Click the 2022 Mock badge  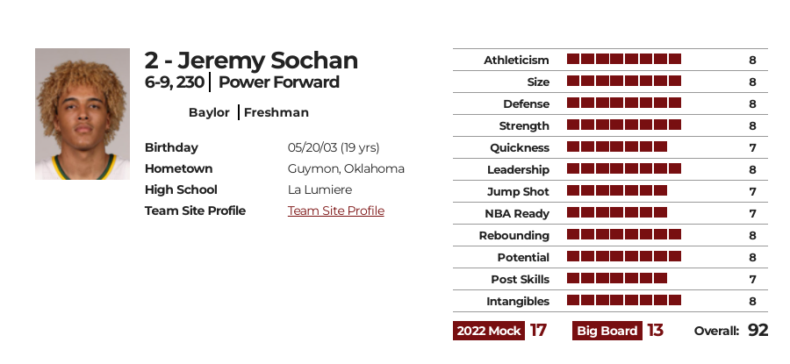point(489,331)
